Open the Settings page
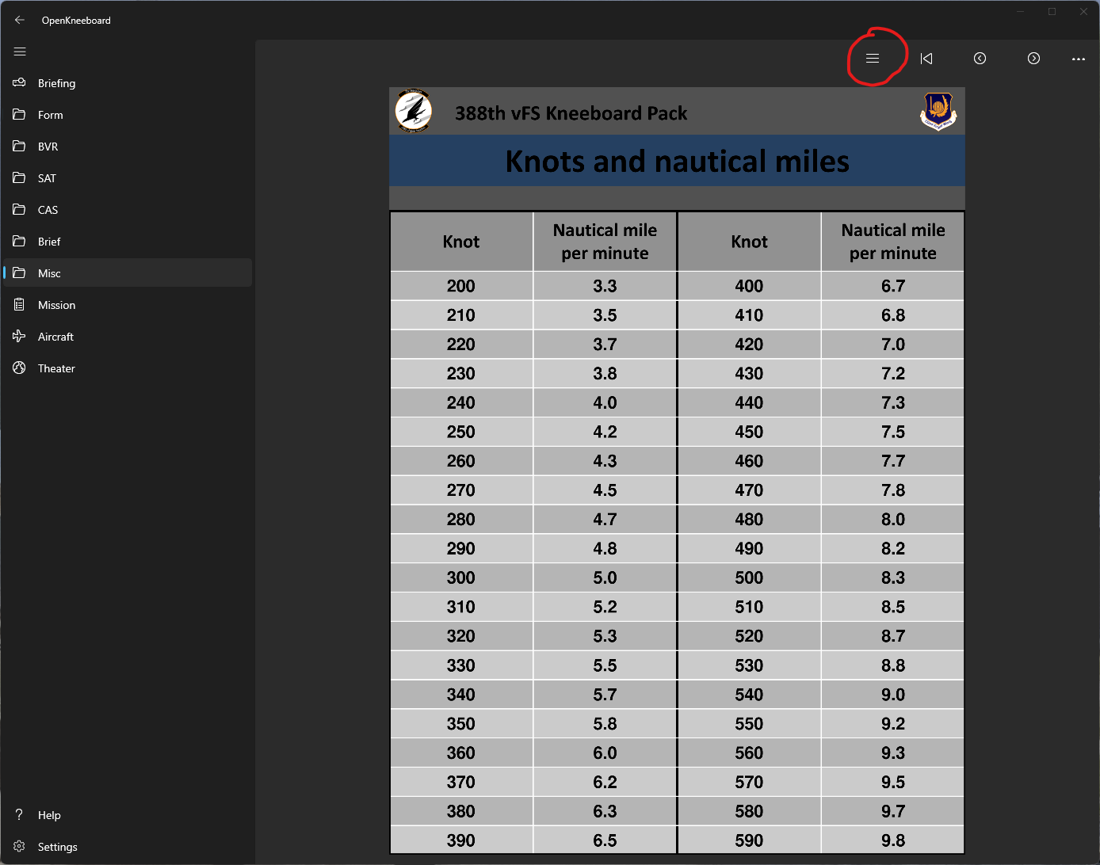This screenshot has height=865, width=1100. pos(57,846)
